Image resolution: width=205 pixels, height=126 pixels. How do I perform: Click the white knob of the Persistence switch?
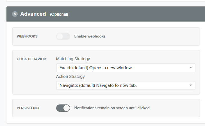point(66,108)
